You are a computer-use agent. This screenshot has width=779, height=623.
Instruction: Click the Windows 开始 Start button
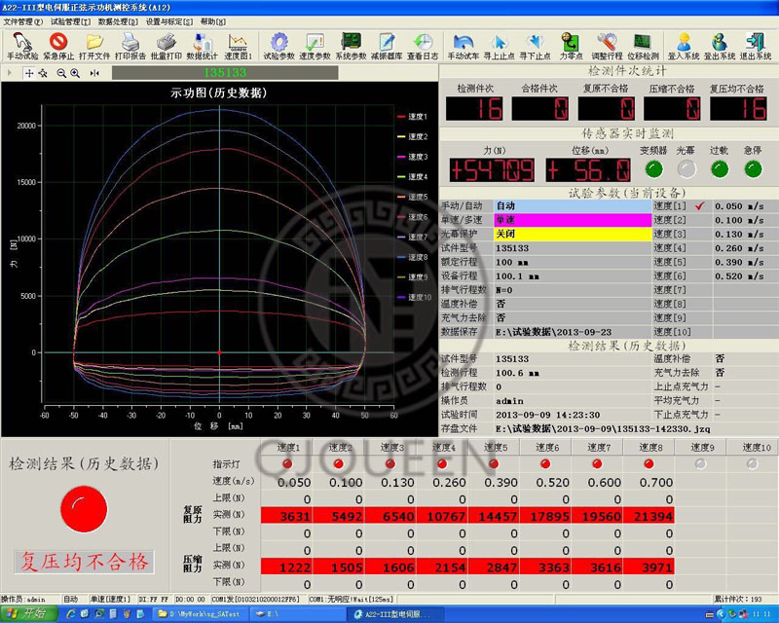tap(28, 614)
